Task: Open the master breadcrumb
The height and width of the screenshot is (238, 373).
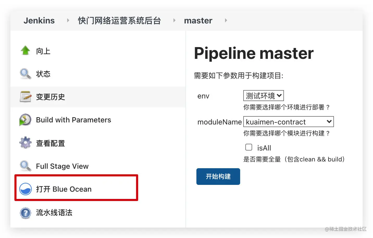Action: point(198,20)
